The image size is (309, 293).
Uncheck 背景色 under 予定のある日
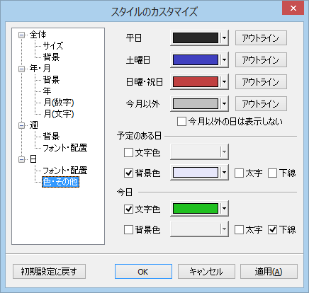pyautogui.click(x=128, y=173)
